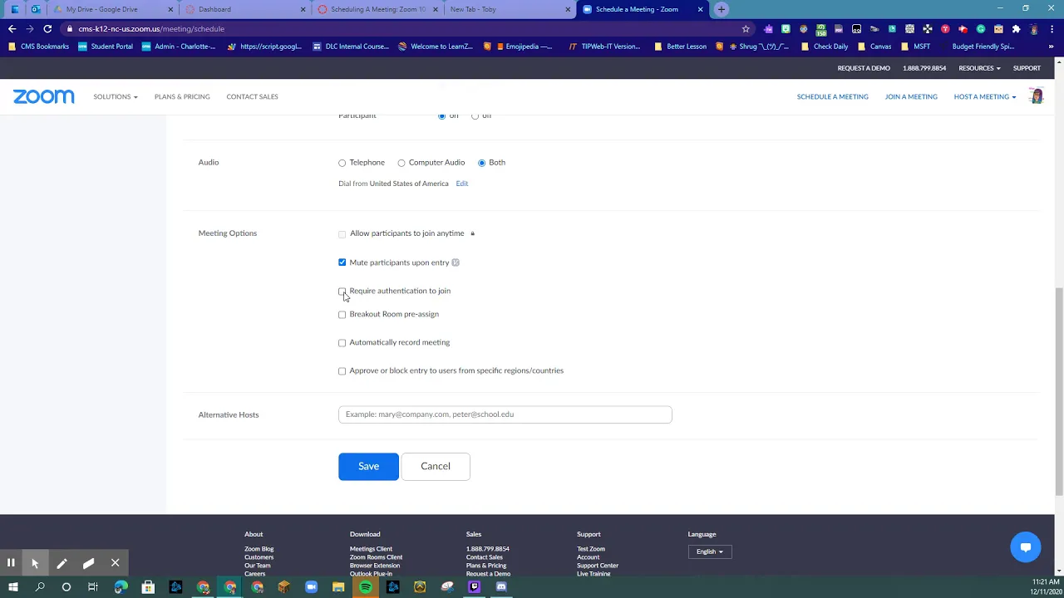
Task: Click the browser address bar URL
Action: [x=151, y=28]
